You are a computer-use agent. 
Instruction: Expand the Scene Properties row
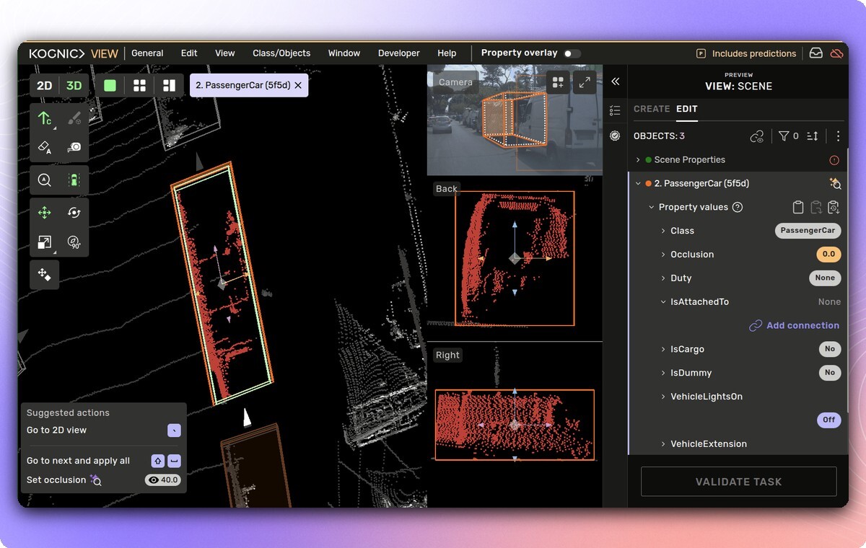click(x=637, y=159)
